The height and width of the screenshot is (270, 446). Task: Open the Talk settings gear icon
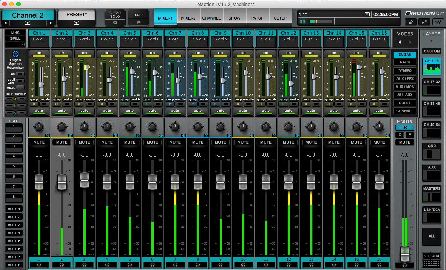(139, 22)
